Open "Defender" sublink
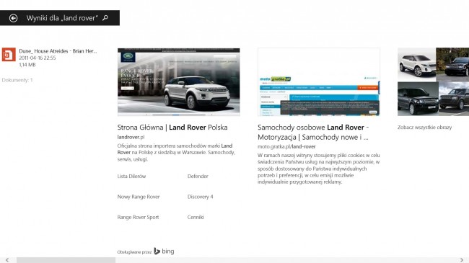The height and width of the screenshot is (263, 469). [x=198, y=177]
